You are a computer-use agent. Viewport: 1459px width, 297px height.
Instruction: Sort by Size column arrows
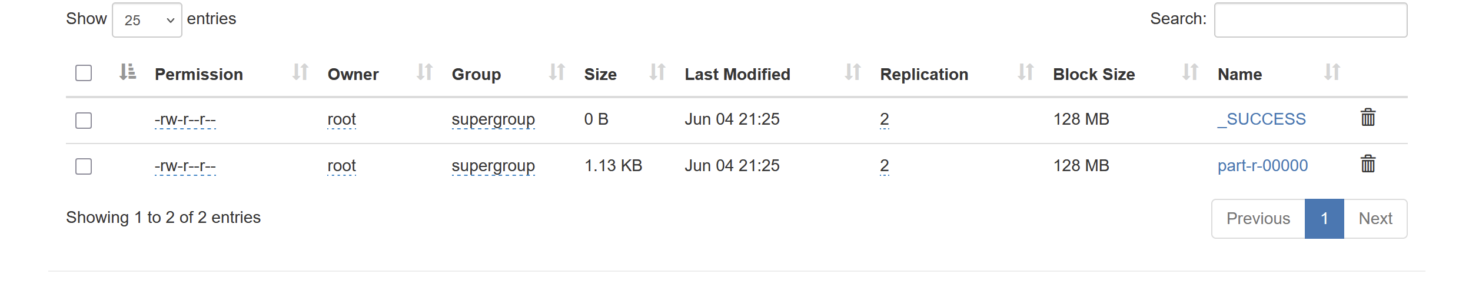(657, 72)
